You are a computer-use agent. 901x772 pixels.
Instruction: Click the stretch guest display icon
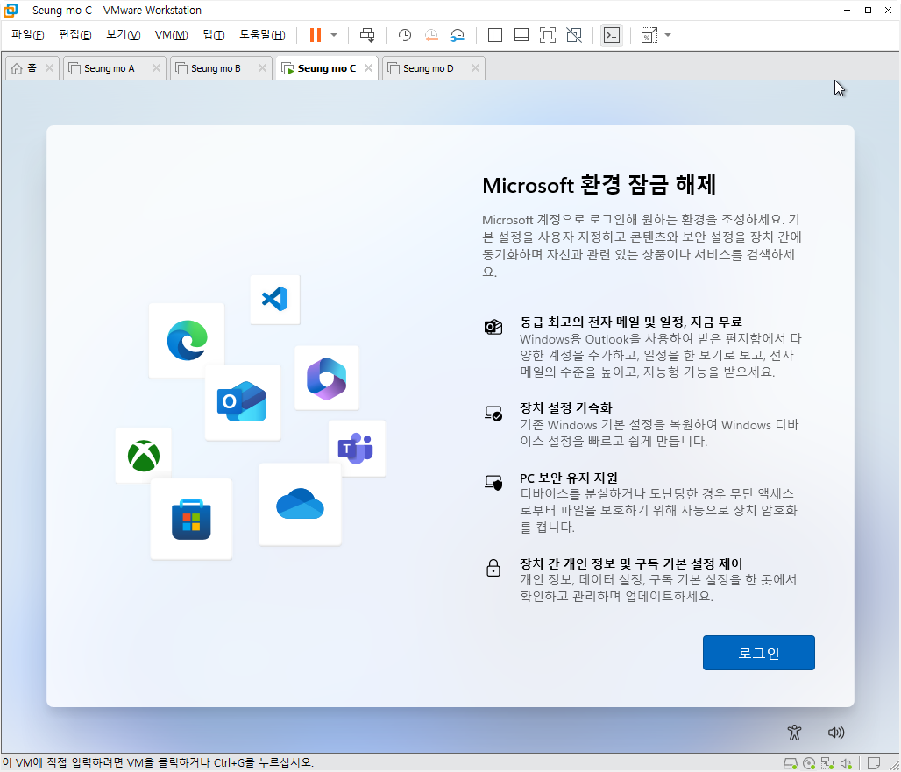click(x=649, y=35)
